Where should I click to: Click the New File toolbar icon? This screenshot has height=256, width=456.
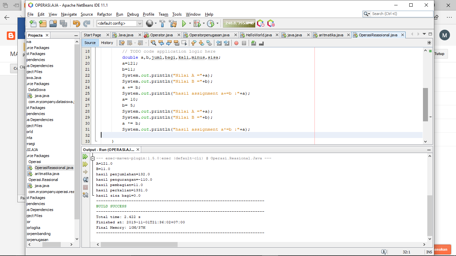click(33, 23)
